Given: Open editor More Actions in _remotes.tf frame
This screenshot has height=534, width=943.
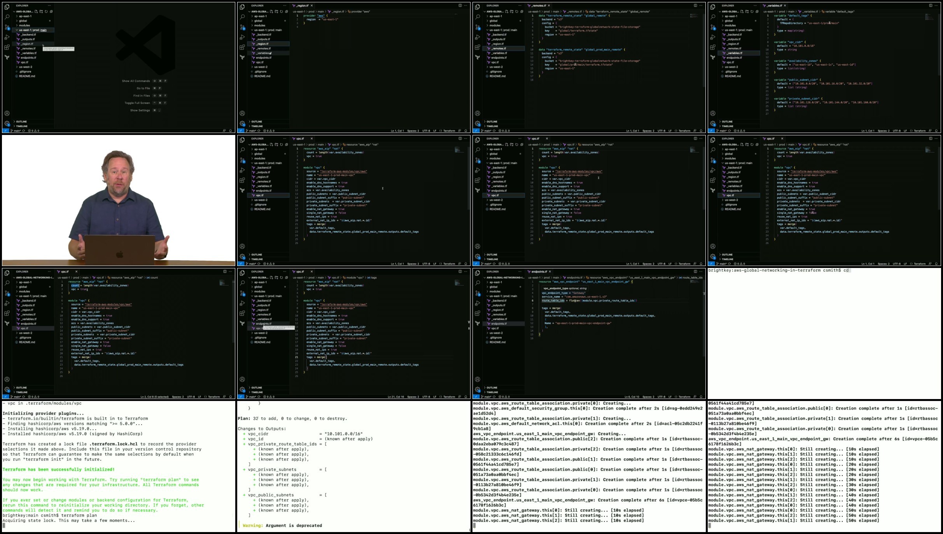Looking at the screenshot, I should [701, 5].
